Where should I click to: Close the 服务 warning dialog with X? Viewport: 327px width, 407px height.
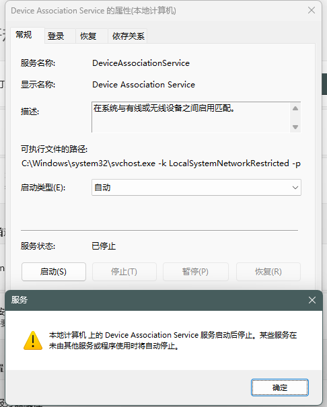tap(312, 300)
